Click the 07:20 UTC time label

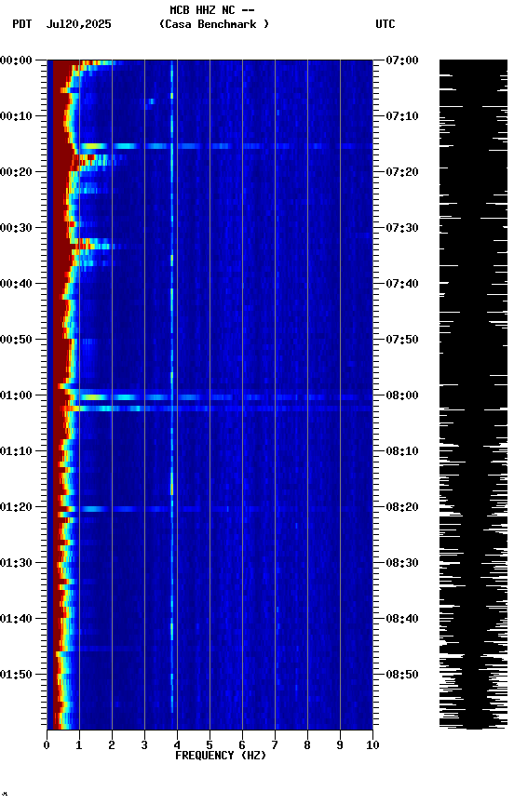pos(402,172)
